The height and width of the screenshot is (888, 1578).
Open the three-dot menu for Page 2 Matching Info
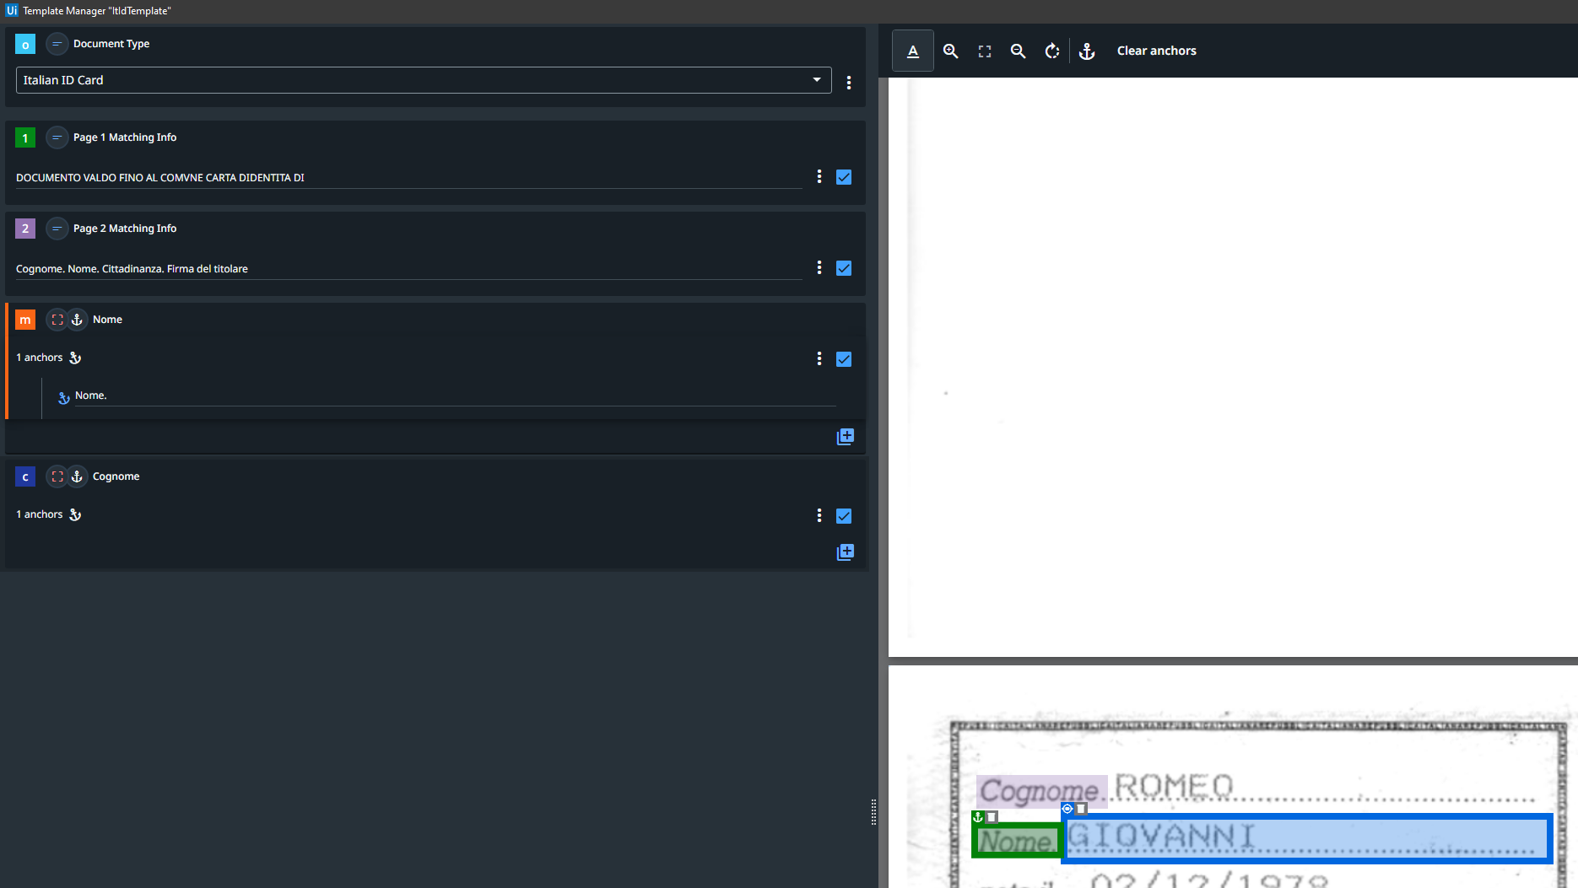[819, 267]
